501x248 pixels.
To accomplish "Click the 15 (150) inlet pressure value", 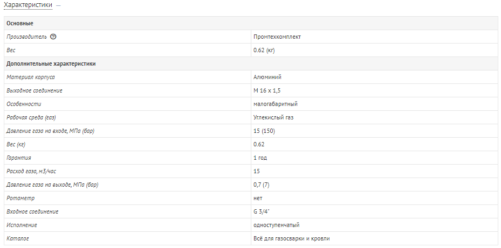I will coord(264,131).
